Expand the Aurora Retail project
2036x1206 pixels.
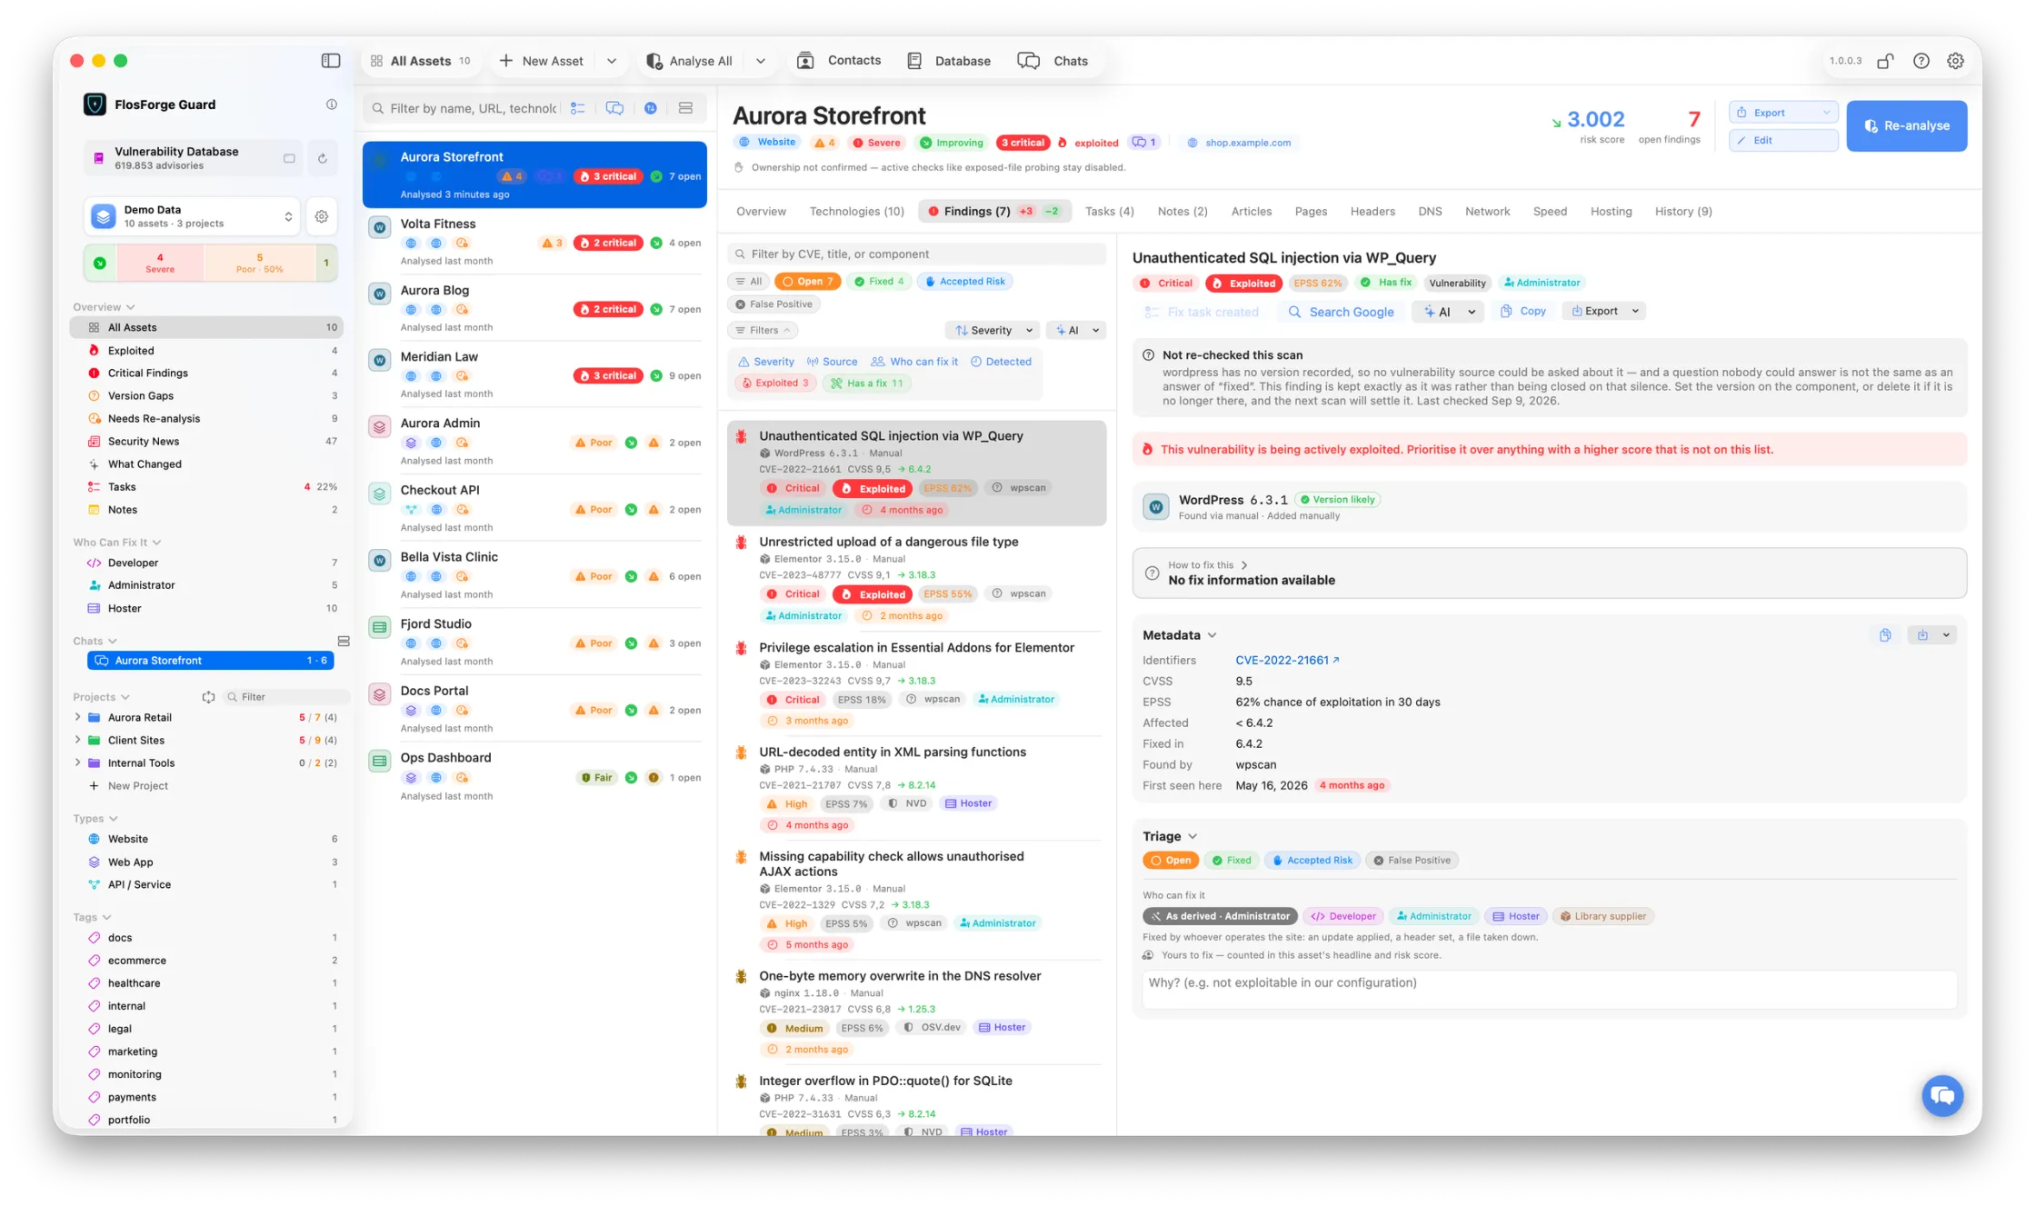[x=77, y=717]
